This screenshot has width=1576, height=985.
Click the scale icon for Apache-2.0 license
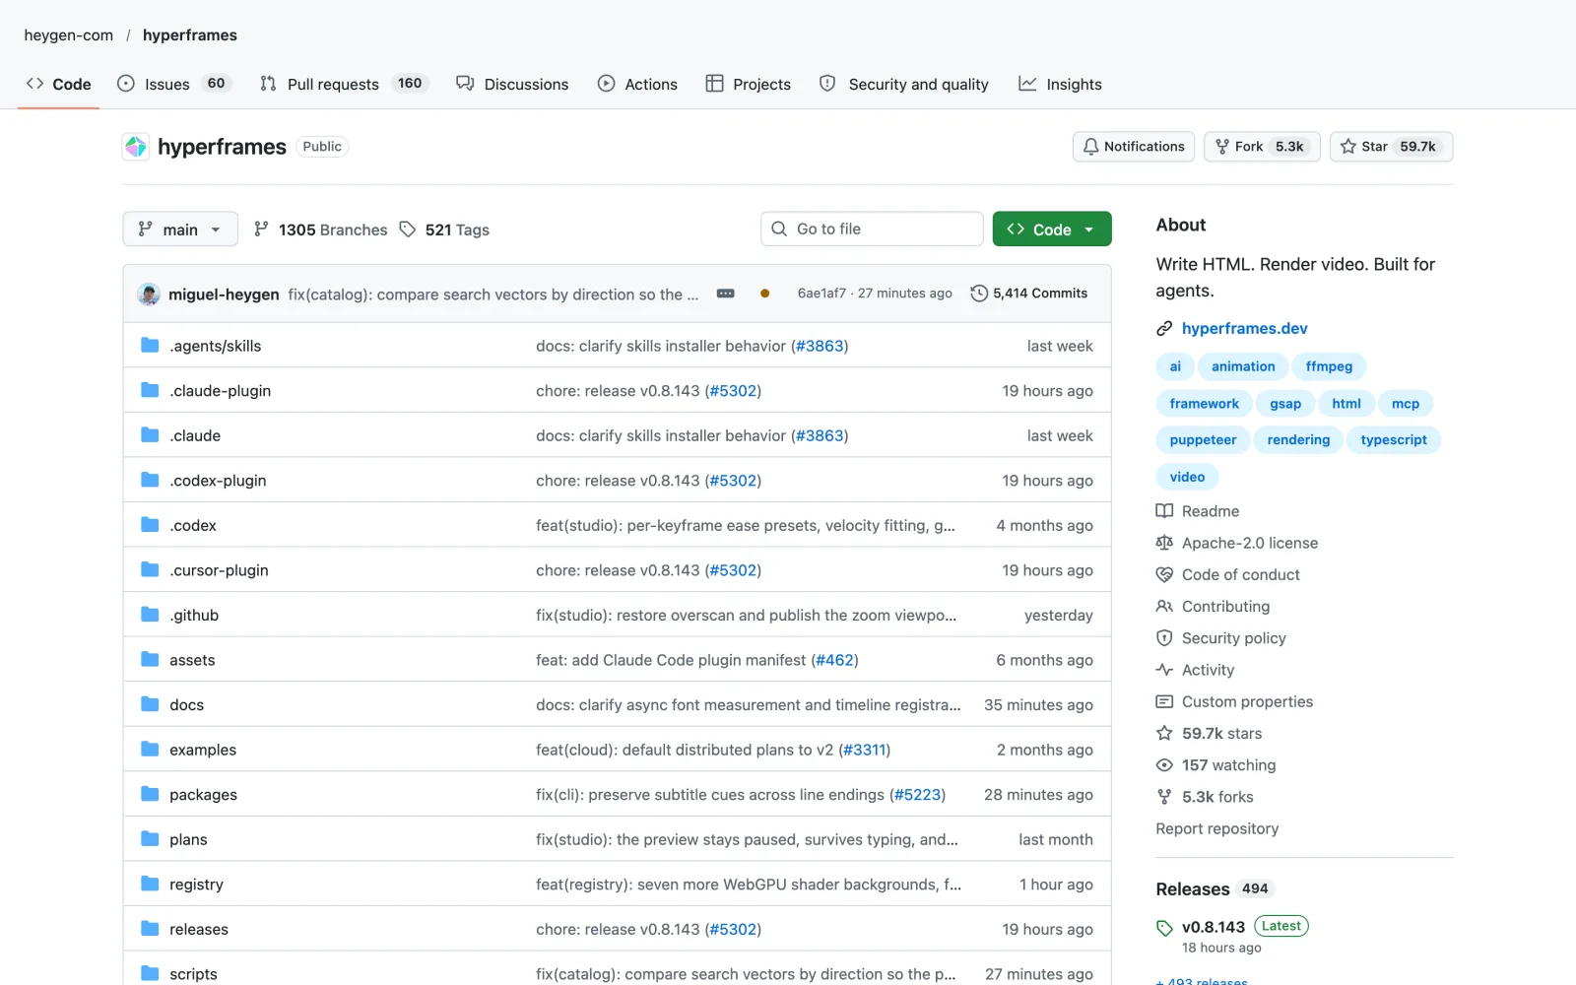coord(1164,543)
